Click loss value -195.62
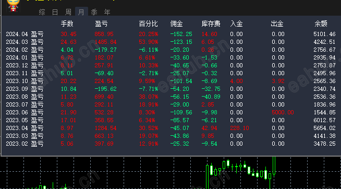 coord(106,89)
